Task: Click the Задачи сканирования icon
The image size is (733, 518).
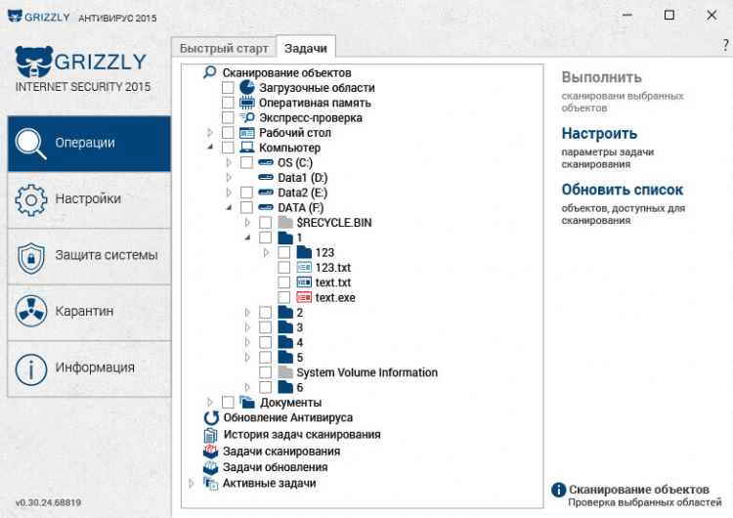Action: pyautogui.click(x=210, y=452)
